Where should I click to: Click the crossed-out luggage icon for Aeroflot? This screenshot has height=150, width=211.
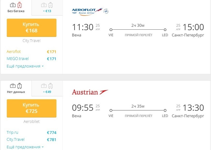tap(20, 5)
